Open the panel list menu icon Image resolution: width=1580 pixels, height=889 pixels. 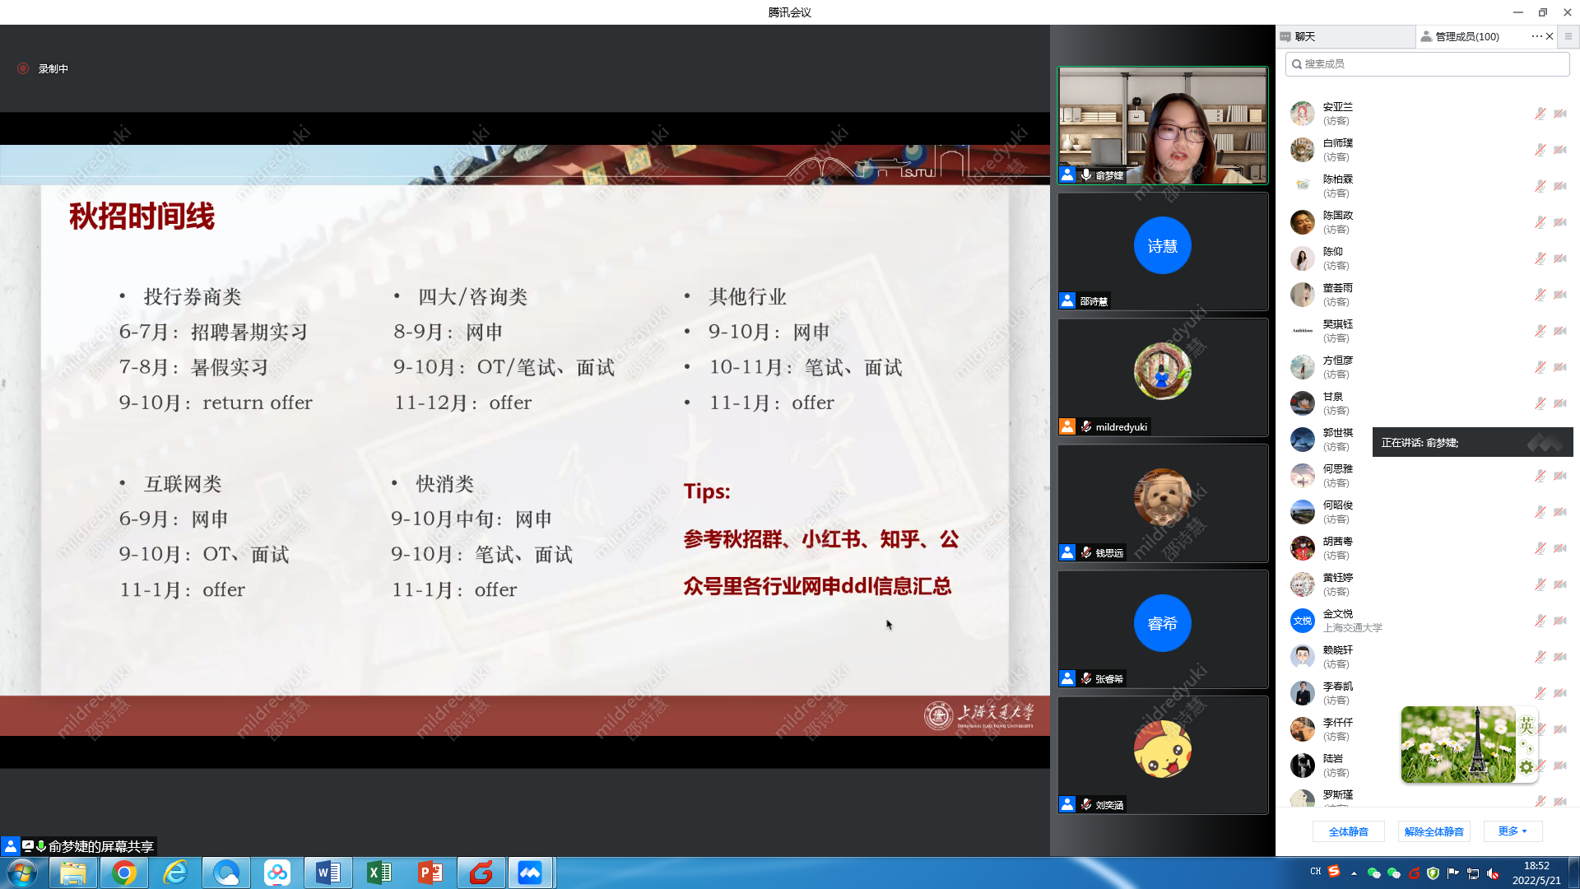[x=1568, y=36]
